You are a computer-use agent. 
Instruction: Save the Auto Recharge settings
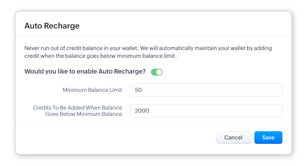pos(268,138)
